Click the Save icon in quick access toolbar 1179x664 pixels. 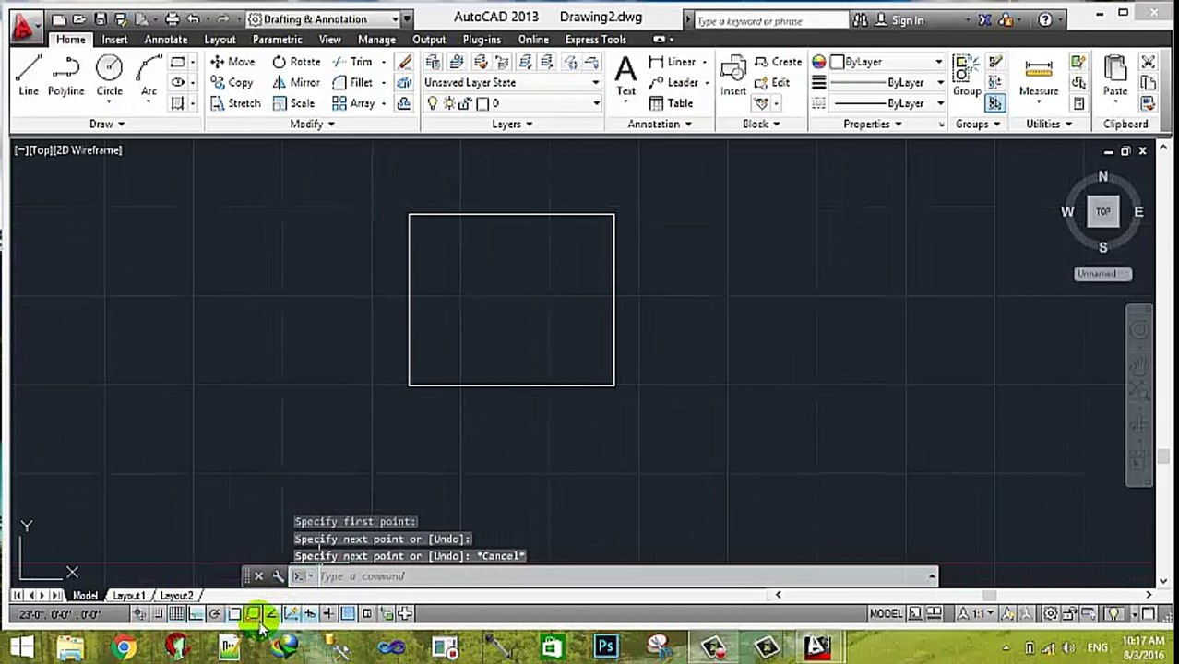click(x=100, y=19)
